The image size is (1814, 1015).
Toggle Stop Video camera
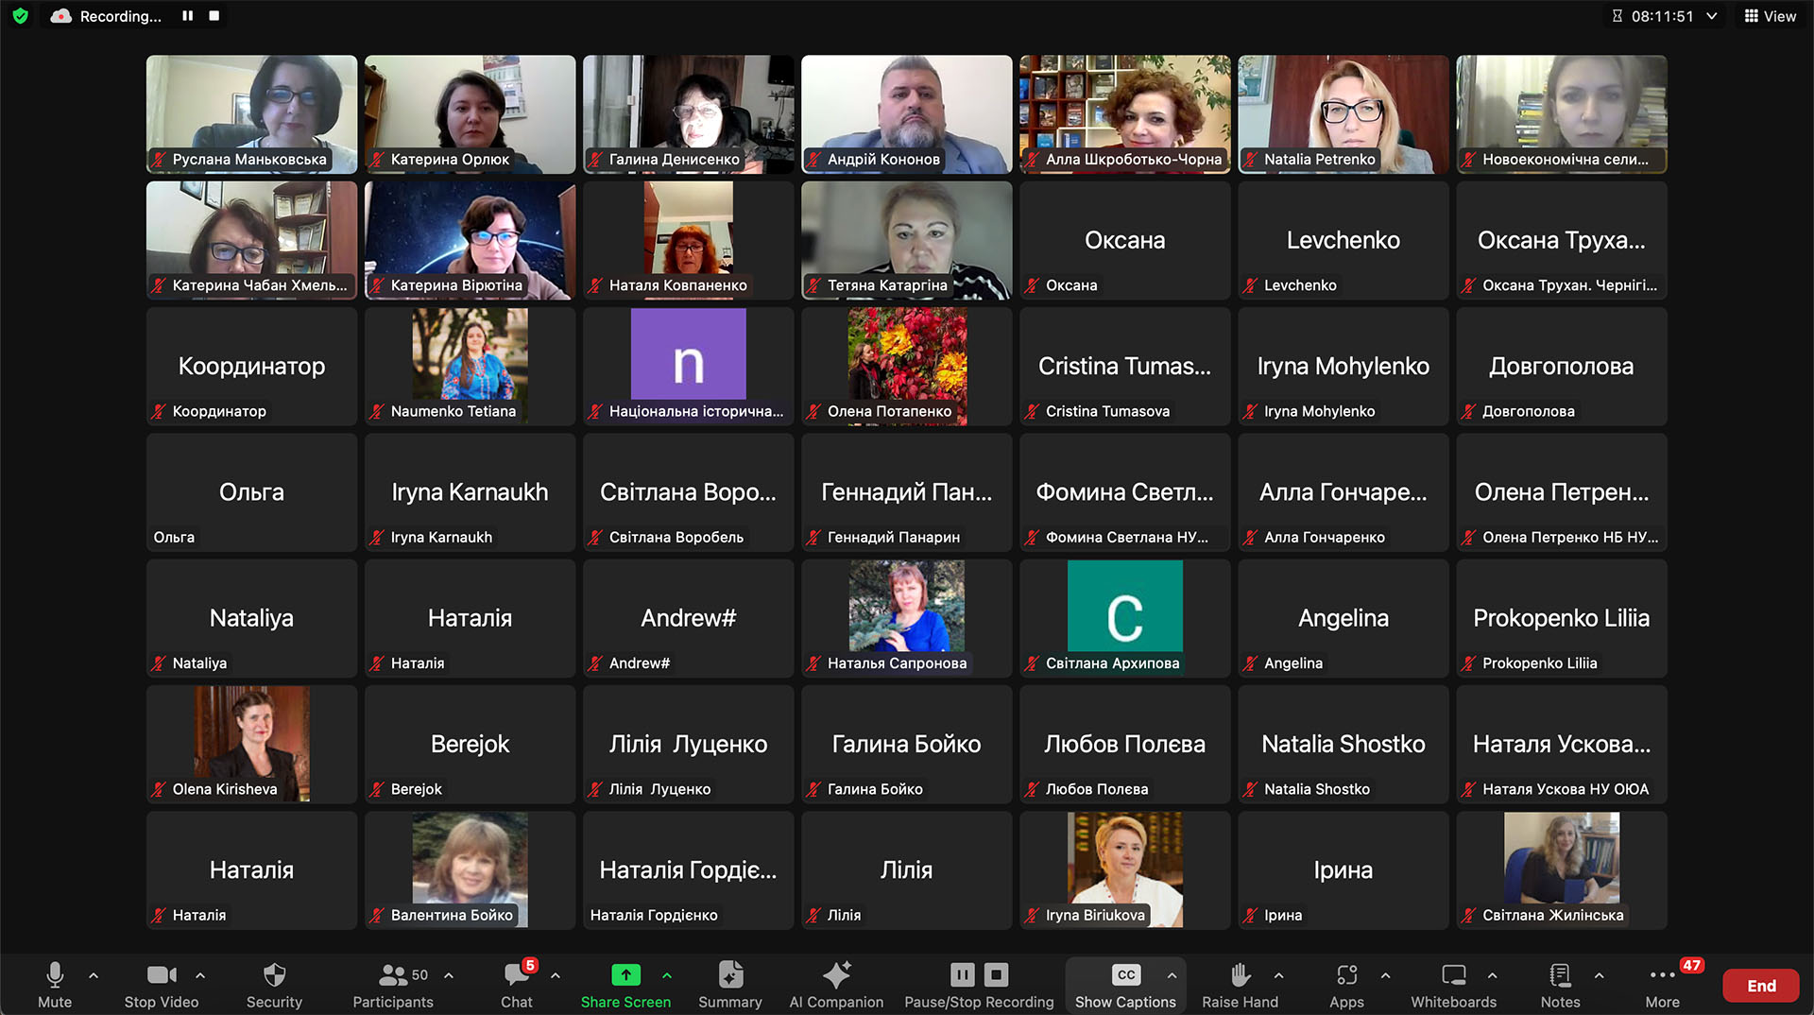(x=162, y=975)
